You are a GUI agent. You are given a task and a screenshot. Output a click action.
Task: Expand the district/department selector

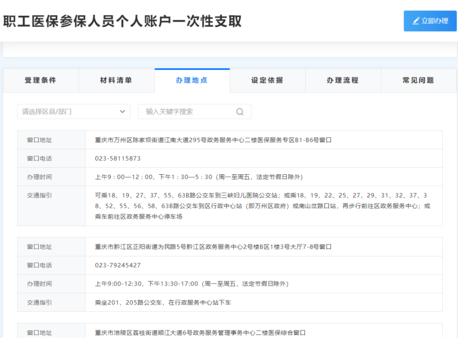point(73,111)
